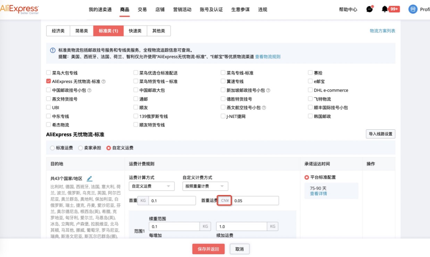Check e邮宝 option
430x257 pixels.
pyautogui.click(x=311, y=82)
